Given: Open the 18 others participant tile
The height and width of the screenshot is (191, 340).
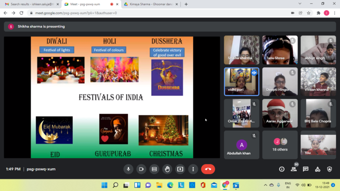Looking at the screenshot, I should pos(280,145).
